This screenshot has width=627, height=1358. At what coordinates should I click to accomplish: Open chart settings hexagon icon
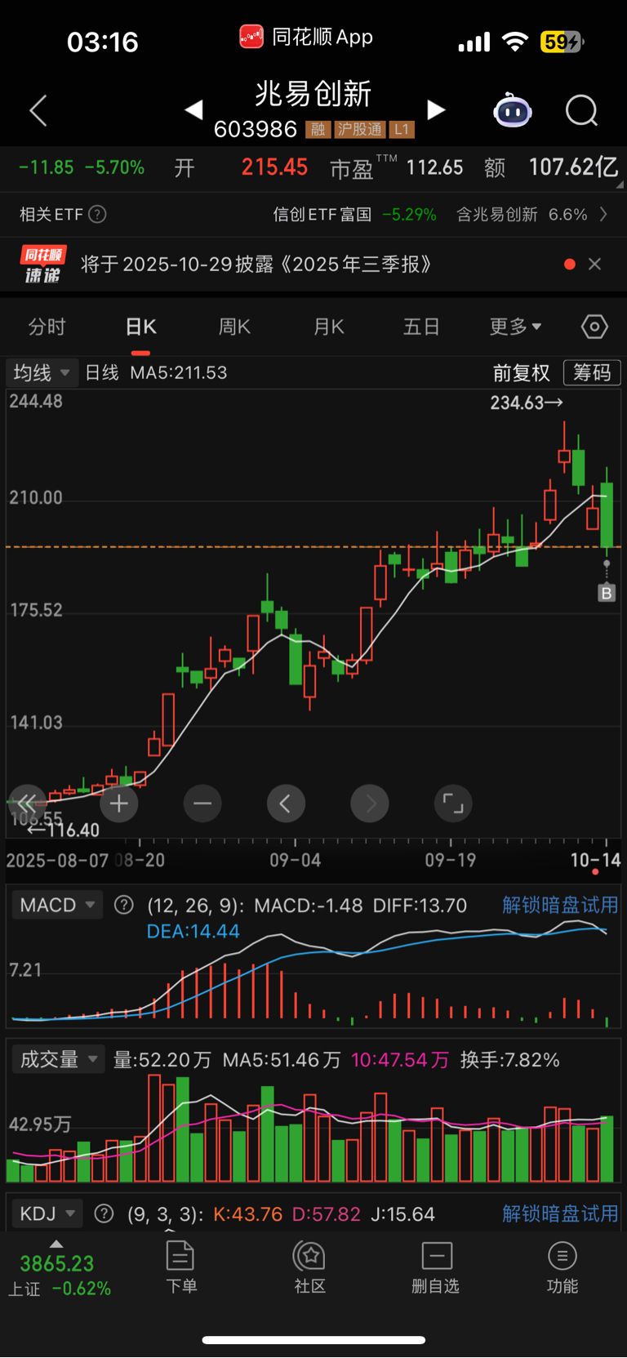pos(594,327)
